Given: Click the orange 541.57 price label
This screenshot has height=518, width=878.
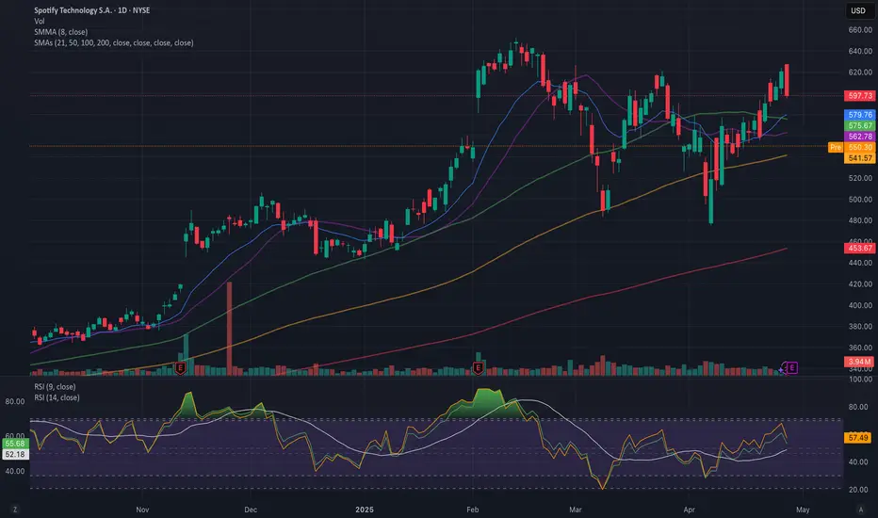Looking at the screenshot, I should (859, 158).
